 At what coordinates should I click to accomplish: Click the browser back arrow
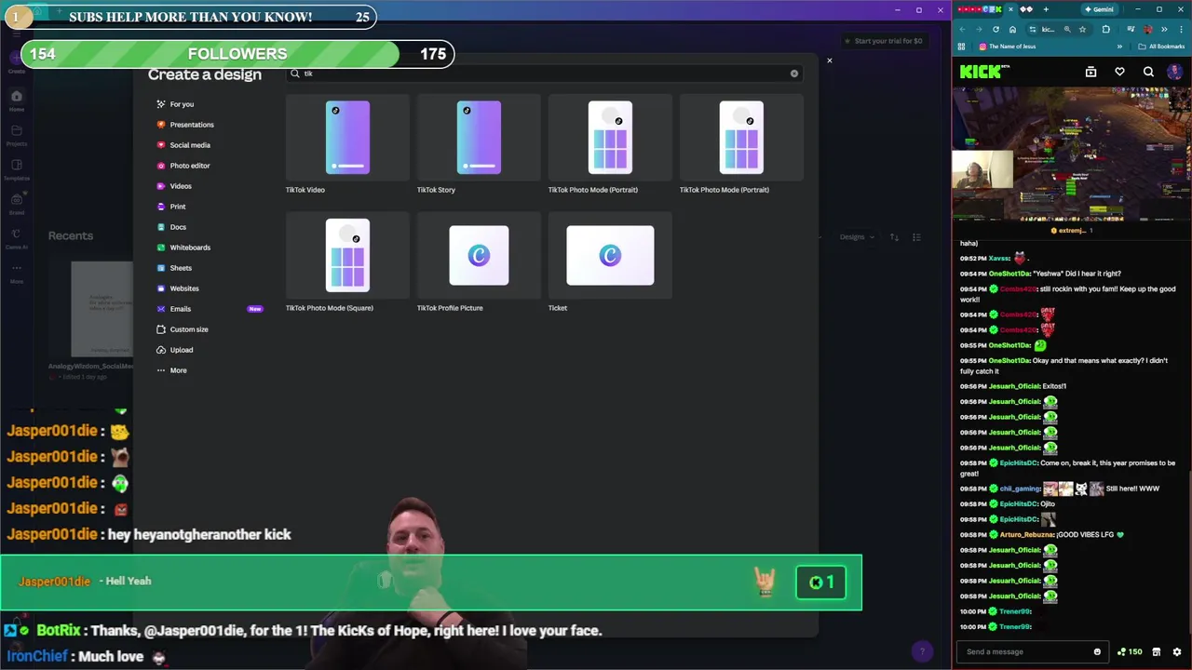[x=962, y=29]
